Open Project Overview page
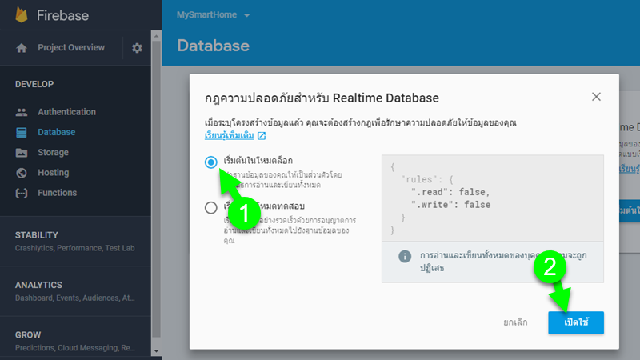This screenshot has width=640, height=360. (71, 47)
